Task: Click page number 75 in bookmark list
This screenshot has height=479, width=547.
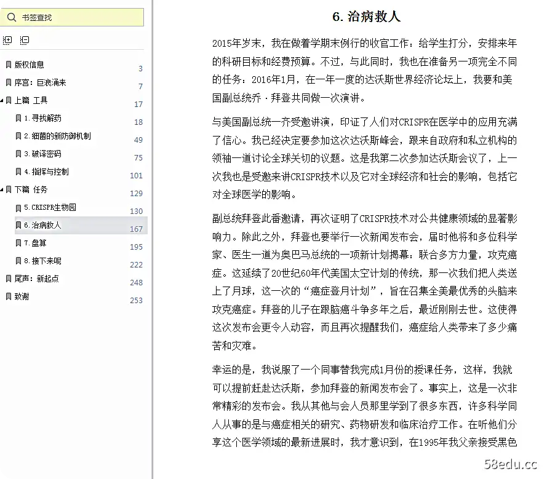Action: pyautogui.click(x=138, y=157)
